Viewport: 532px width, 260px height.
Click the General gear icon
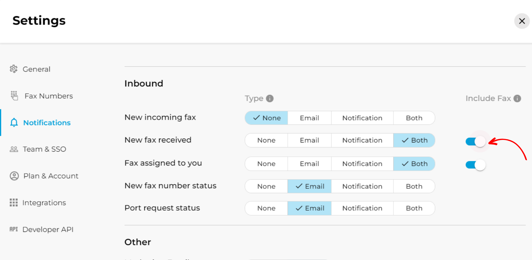14,69
